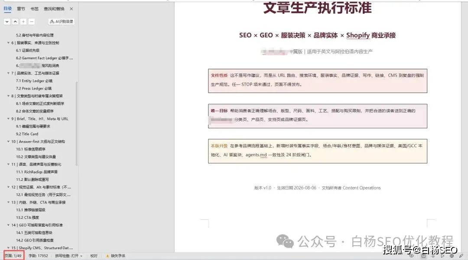Select heading 14.1 五类可抽取信息块
This screenshot has width=468, height=260.
tap(34, 233)
